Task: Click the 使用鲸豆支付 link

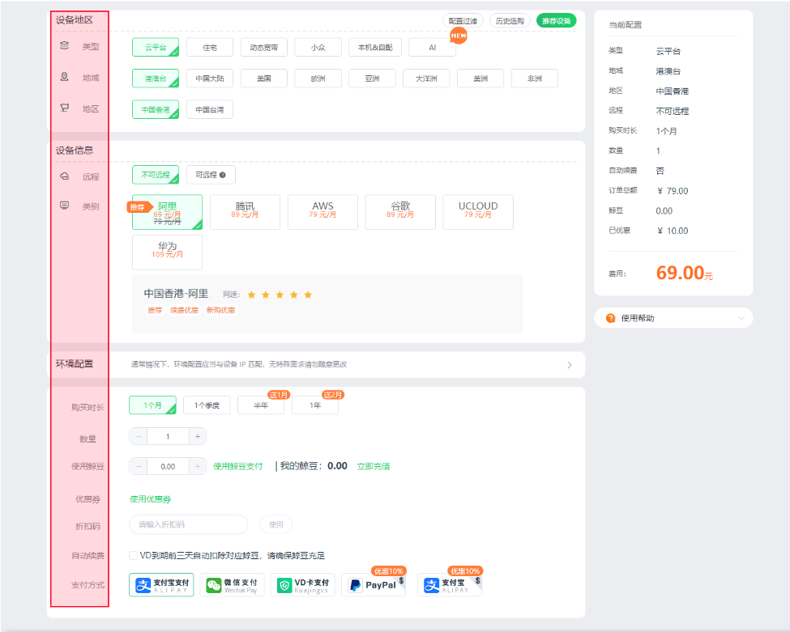Action: coord(237,466)
